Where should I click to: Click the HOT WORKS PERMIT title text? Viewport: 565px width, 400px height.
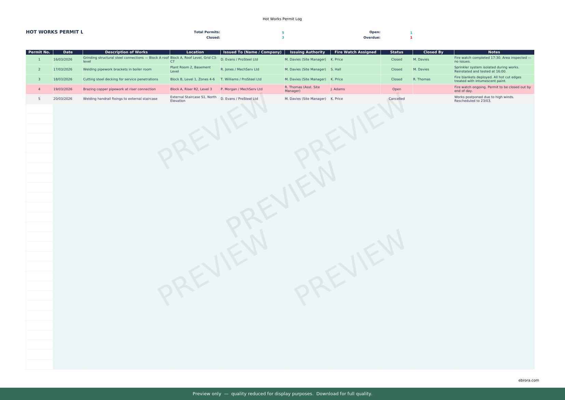[55, 32]
